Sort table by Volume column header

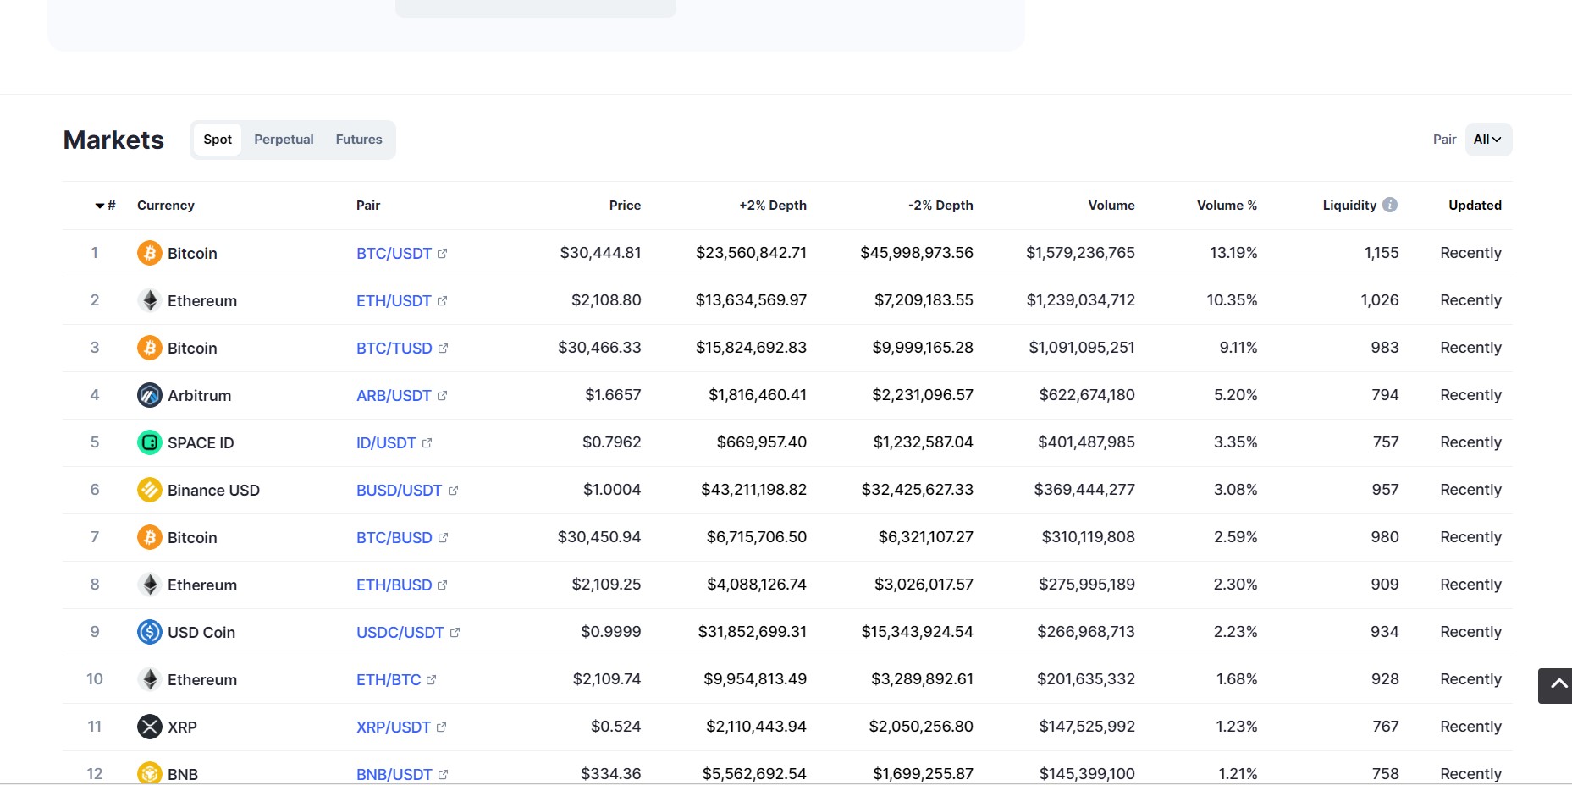pos(1111,206)
